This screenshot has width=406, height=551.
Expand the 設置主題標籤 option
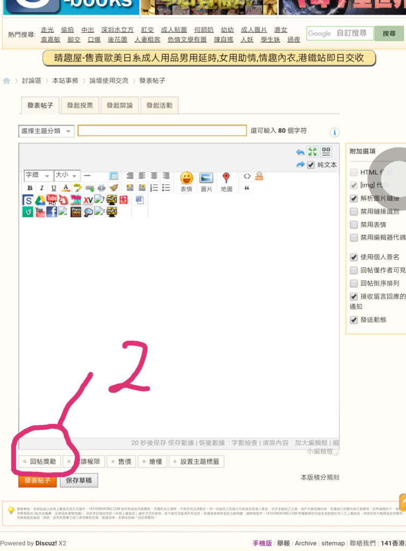[196, 461]
